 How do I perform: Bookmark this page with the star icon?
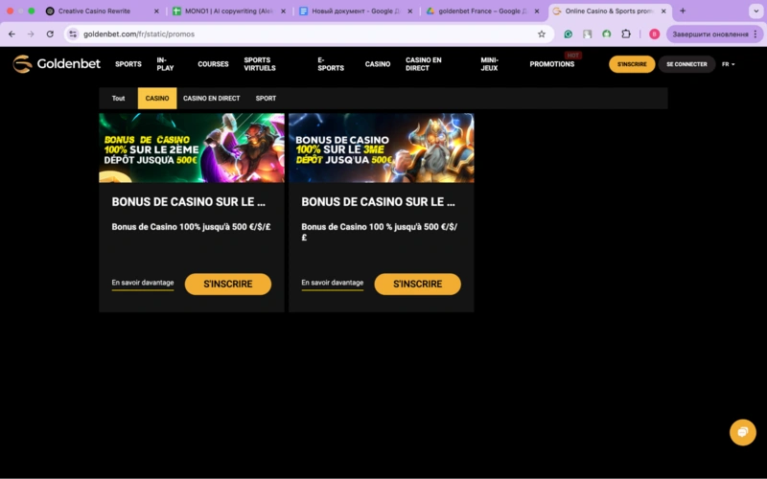542,34
